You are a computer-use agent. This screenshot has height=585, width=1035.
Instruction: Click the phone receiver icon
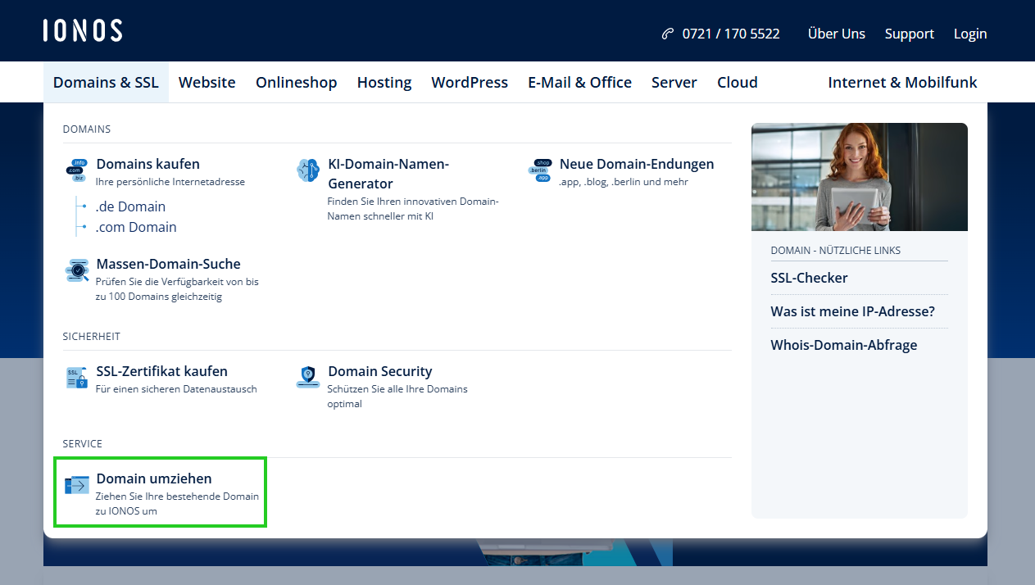pos(666,34)
